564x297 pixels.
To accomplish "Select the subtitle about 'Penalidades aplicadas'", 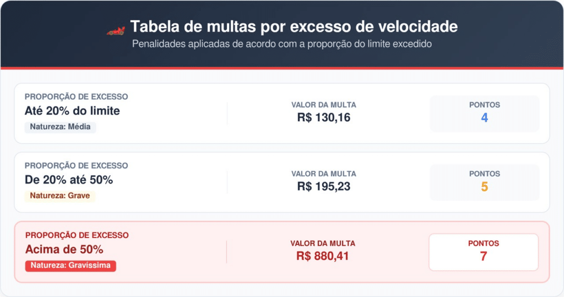I will [281, 45].
